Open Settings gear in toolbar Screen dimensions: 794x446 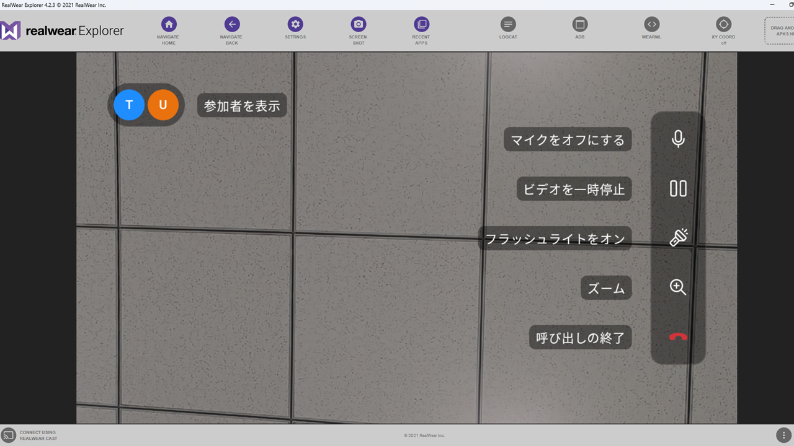click(295, 25)
